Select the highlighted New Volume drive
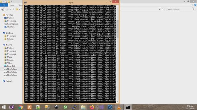 point(12,69)
